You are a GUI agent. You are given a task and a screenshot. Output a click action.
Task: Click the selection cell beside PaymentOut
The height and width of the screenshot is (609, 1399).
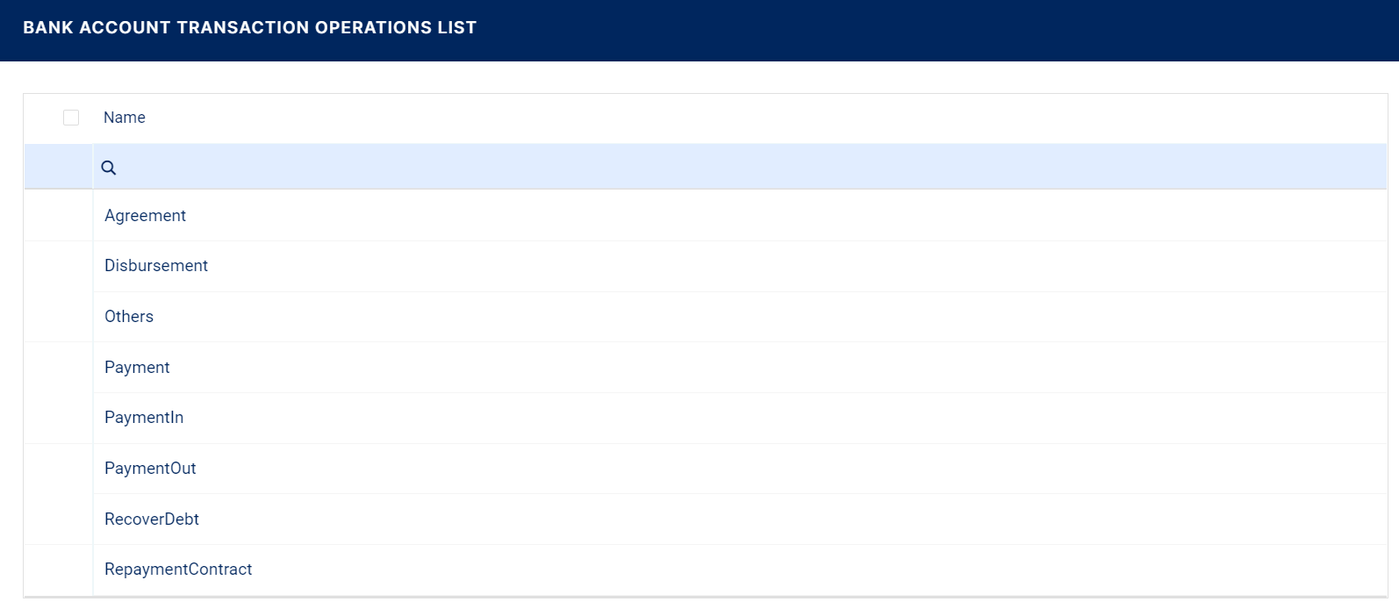pyautogui.click(x=58, y=469)
